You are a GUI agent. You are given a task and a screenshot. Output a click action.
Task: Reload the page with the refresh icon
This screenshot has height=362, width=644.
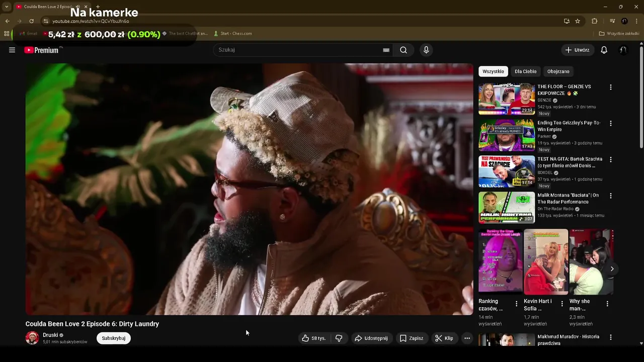31,21
